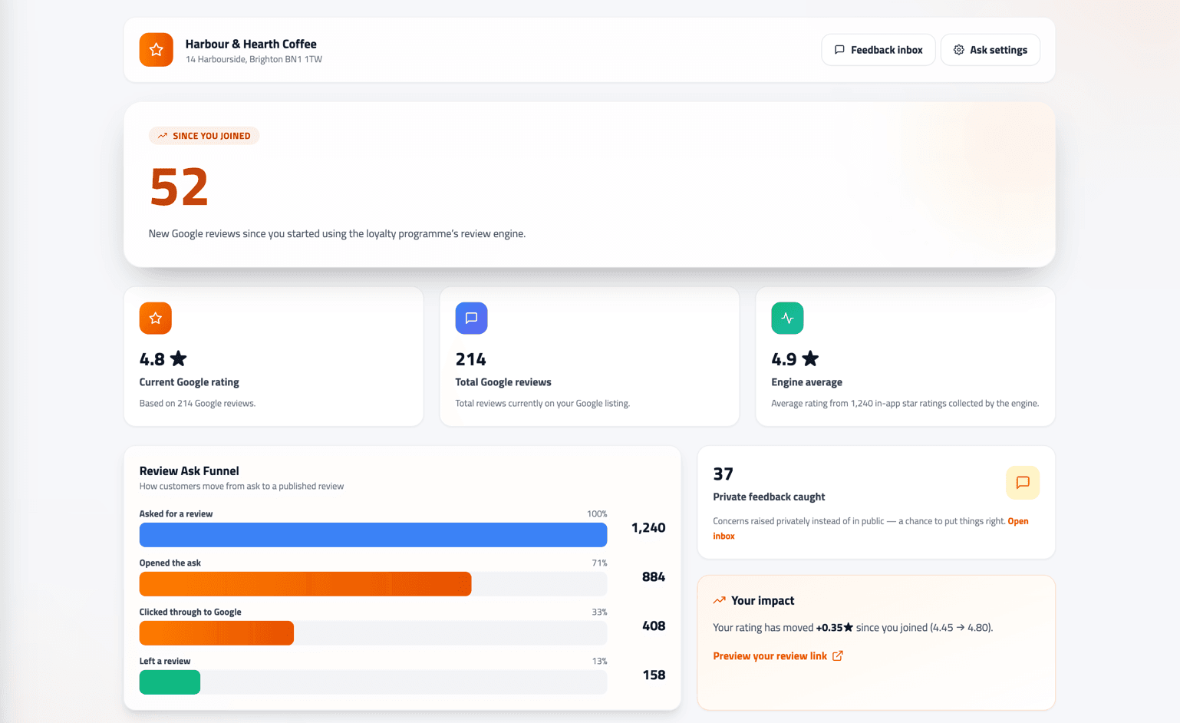
Task: Click the 100% label on Asked for a review
Action: (597, 513)
